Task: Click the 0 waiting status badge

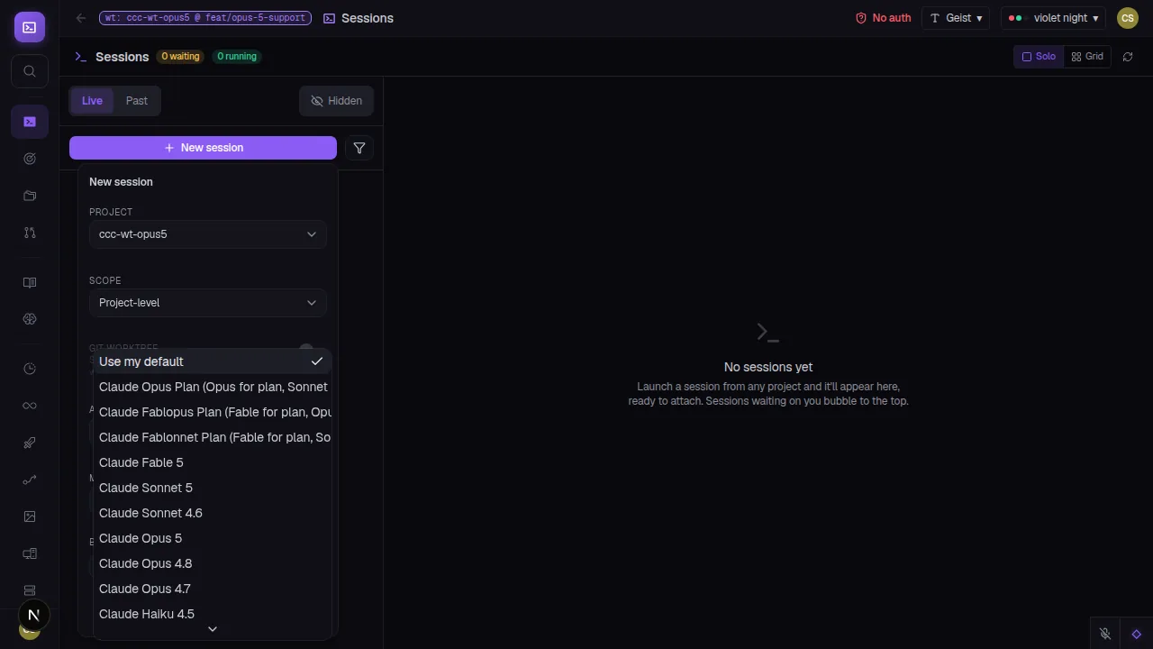Action: tap(180, 57)
